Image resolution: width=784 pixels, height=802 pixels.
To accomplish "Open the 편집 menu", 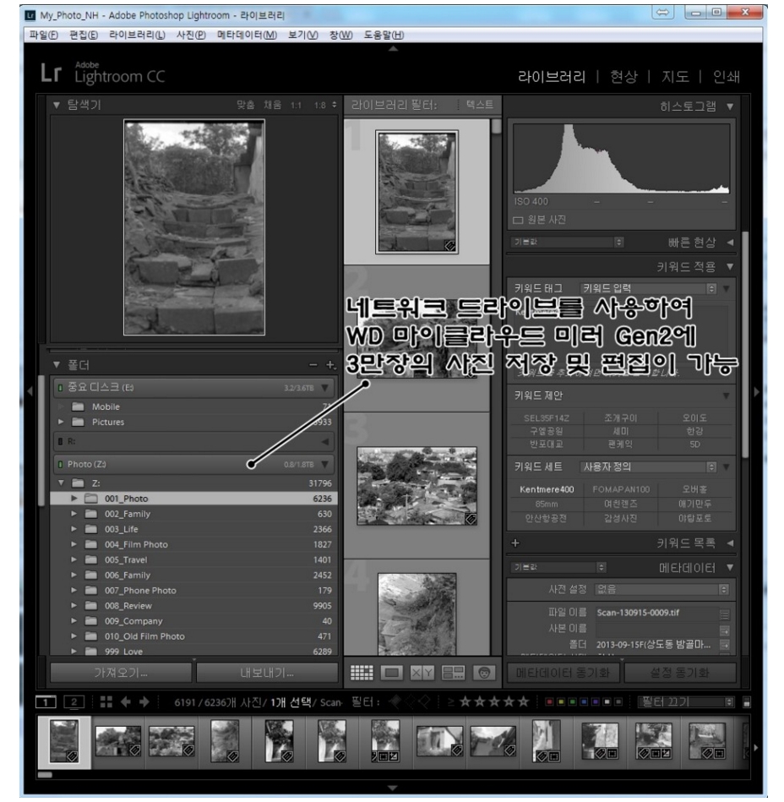I will pyautogui.click(x=84, y=35).
